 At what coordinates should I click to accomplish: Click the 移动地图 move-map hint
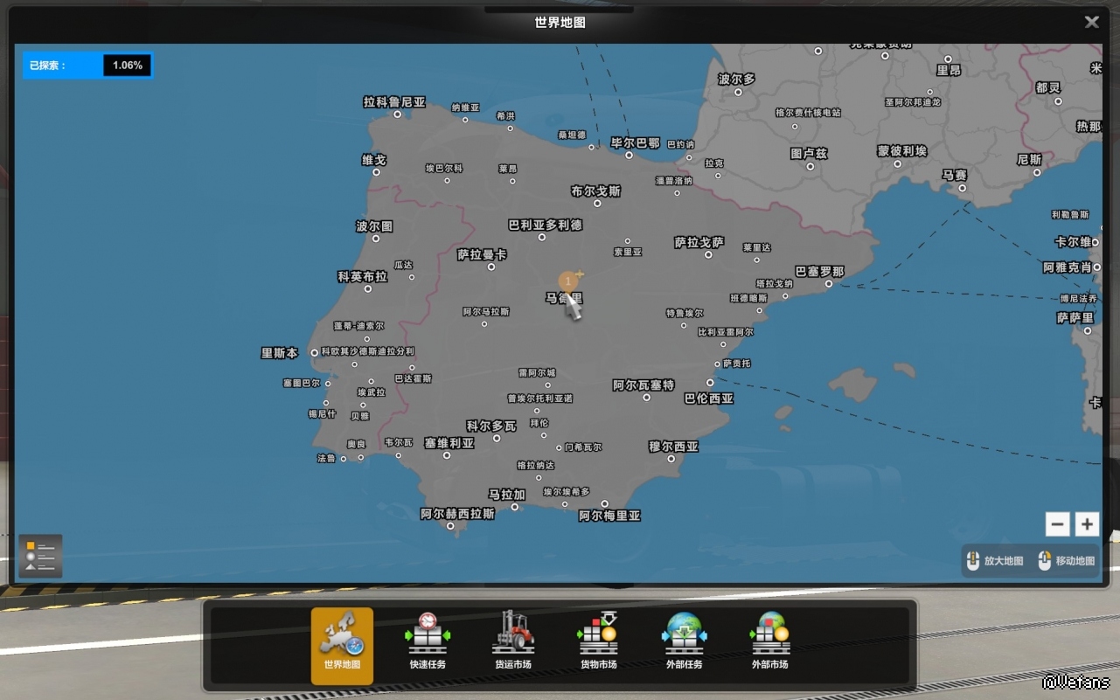click(1067, 561)
